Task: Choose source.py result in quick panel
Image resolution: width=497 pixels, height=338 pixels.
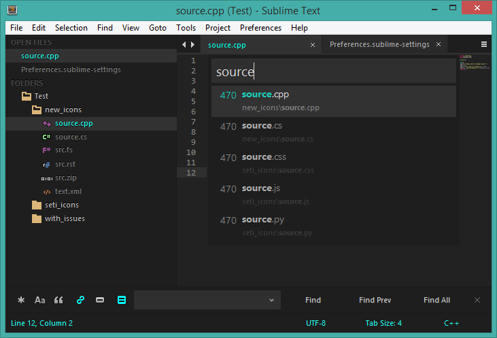Action: [x=334, y=226]
